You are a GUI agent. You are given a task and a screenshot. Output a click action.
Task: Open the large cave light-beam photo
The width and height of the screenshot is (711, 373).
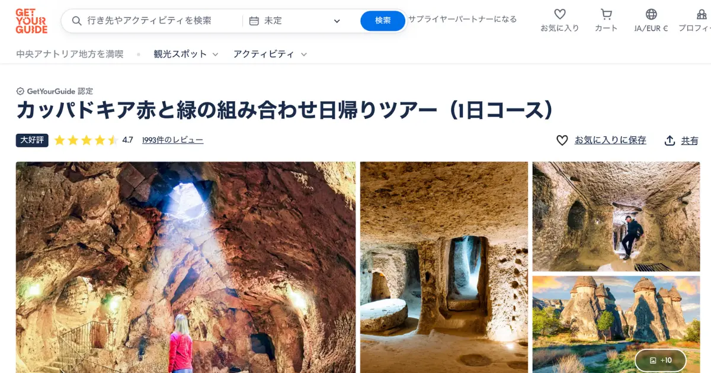(186, 267)
